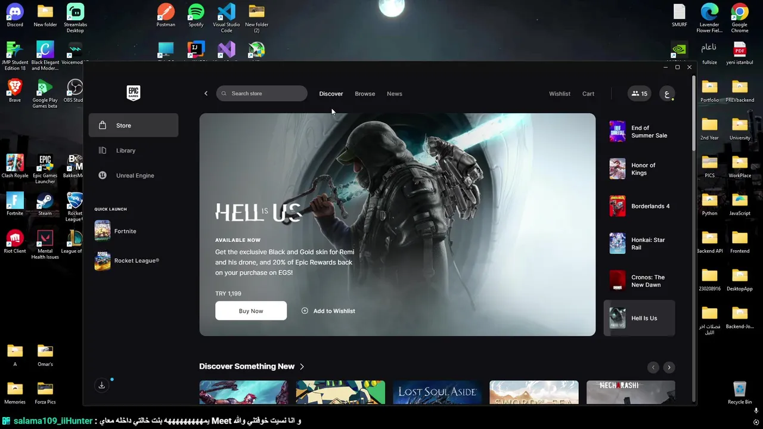Open the WorkPlace folder
Viewport: 763px width, 429px height.
[x=740, y=166]
